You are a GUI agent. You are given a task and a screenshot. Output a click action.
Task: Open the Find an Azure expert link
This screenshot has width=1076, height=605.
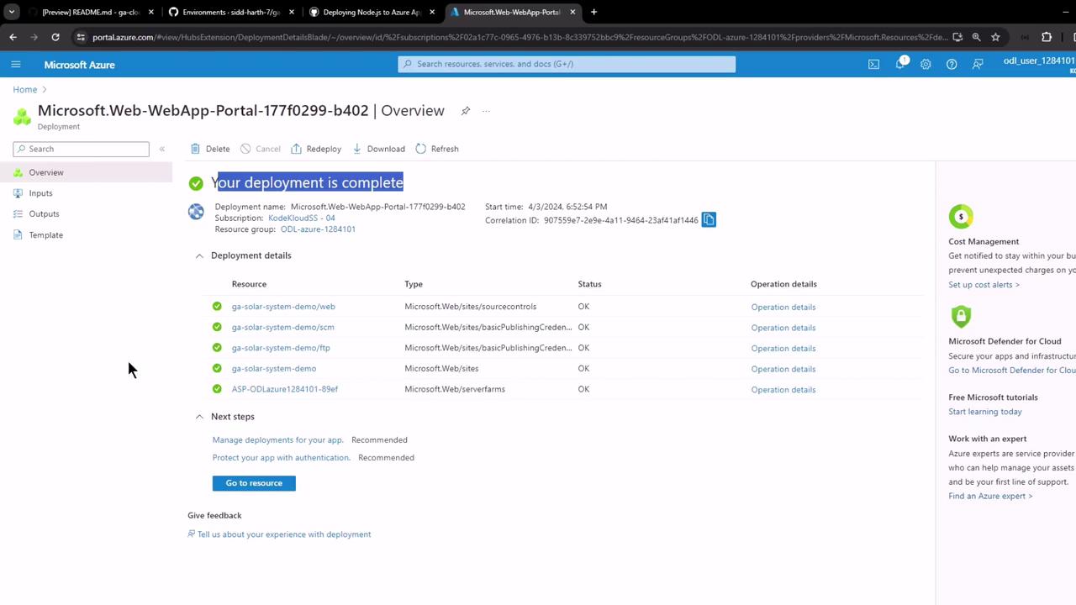pyautogui.click(x=990, y=497)
